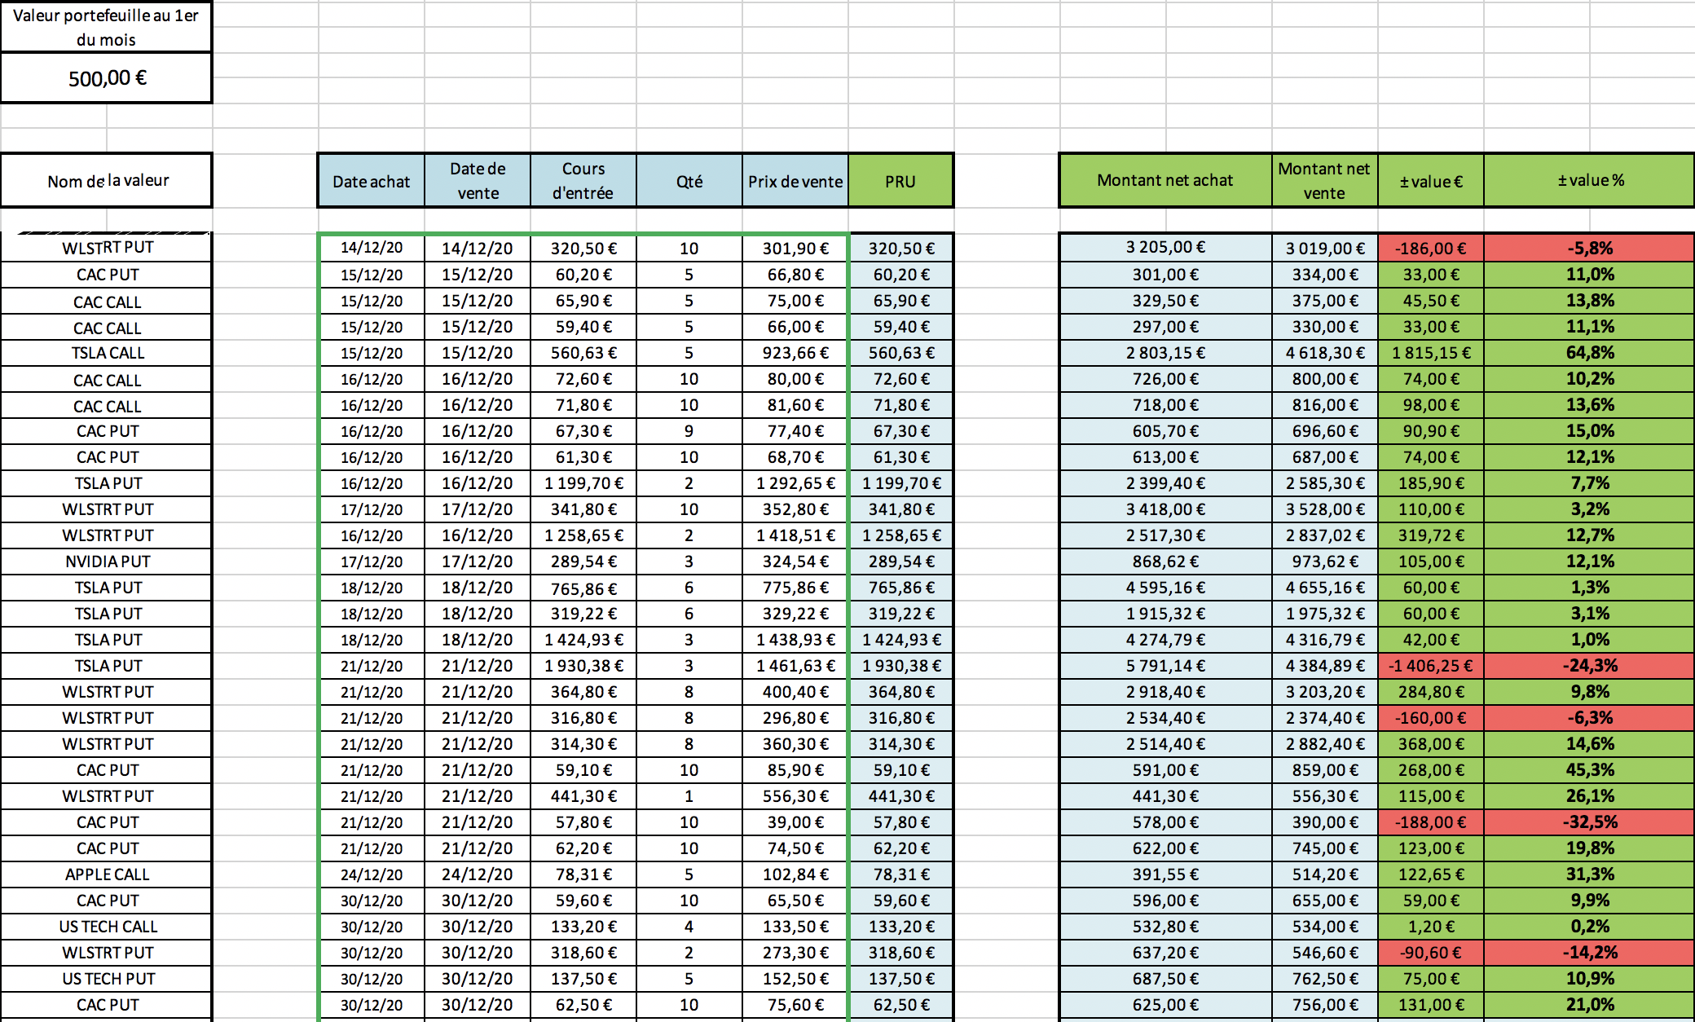Image resolution: width=1695 pixels, height=1022 pixels.
Task: Click the '±value €' column header
Action: click(1431, 181)
